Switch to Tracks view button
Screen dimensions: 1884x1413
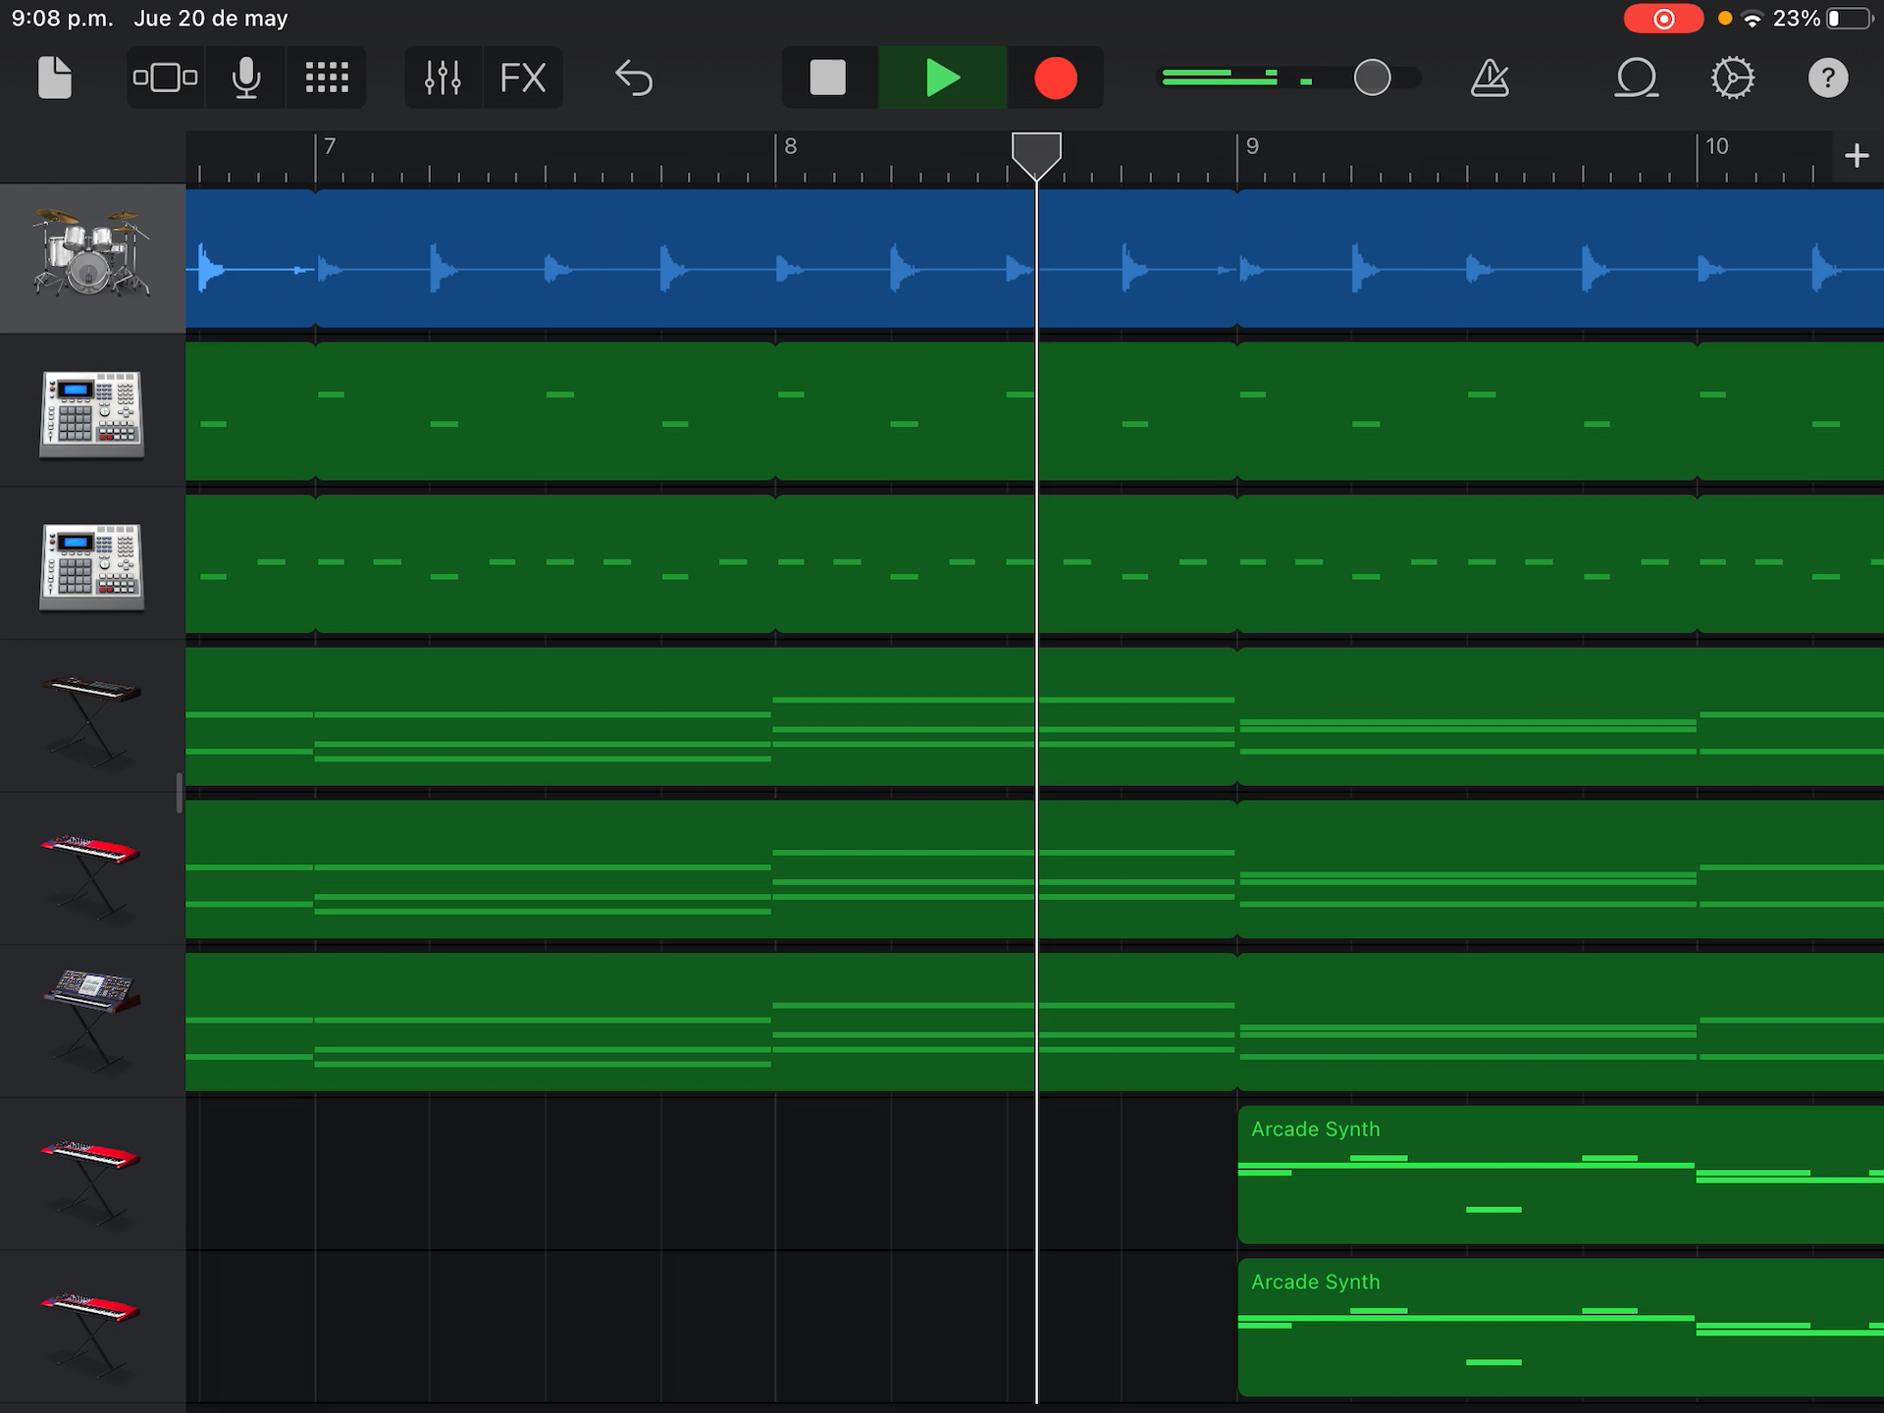pyautogui.click(x=165, y=78)
